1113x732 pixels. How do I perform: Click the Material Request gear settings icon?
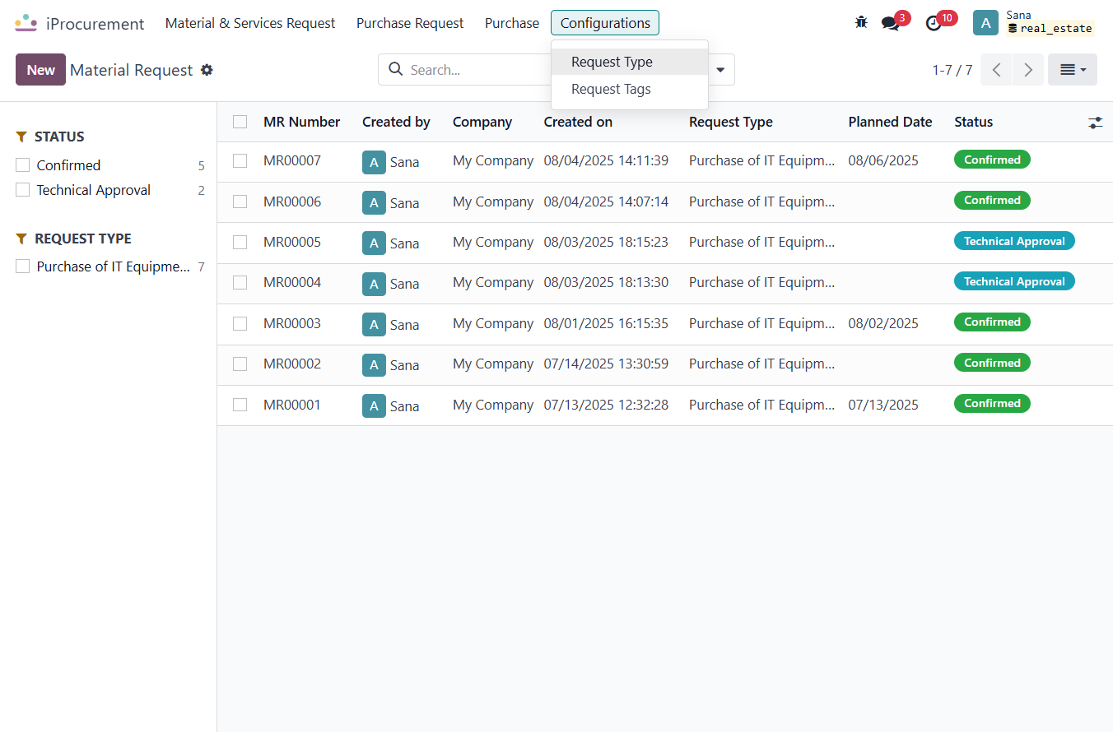(207, 70)
